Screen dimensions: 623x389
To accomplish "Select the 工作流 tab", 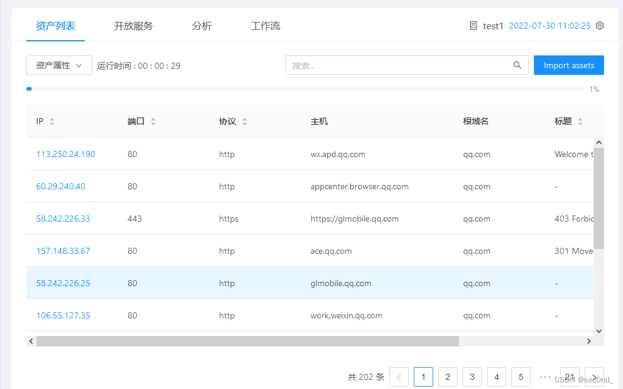I will tap(265, 26).
